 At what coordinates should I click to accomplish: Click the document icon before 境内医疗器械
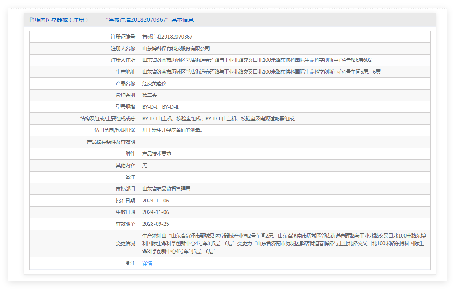coord(32,20)
